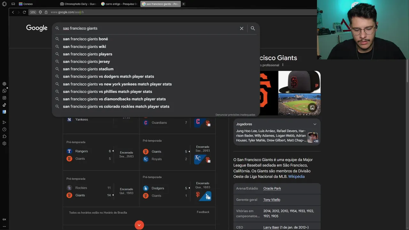Select suggestion 'san francisco giants players'
The height and width of the screenshot is (230, 409).
pyautogui.click(x=156, y=54)
